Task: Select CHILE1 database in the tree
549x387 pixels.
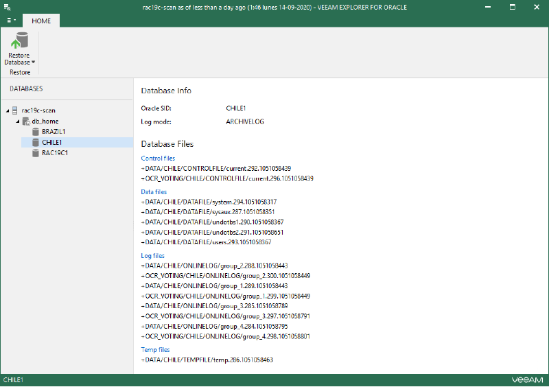Action: (52, 143)
